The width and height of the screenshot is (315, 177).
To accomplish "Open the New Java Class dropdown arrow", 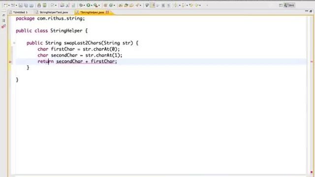I will pyautogui.click(x=114, y=5).
